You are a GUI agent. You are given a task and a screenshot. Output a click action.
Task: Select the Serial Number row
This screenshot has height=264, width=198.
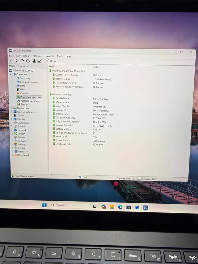tap(80, 106)
